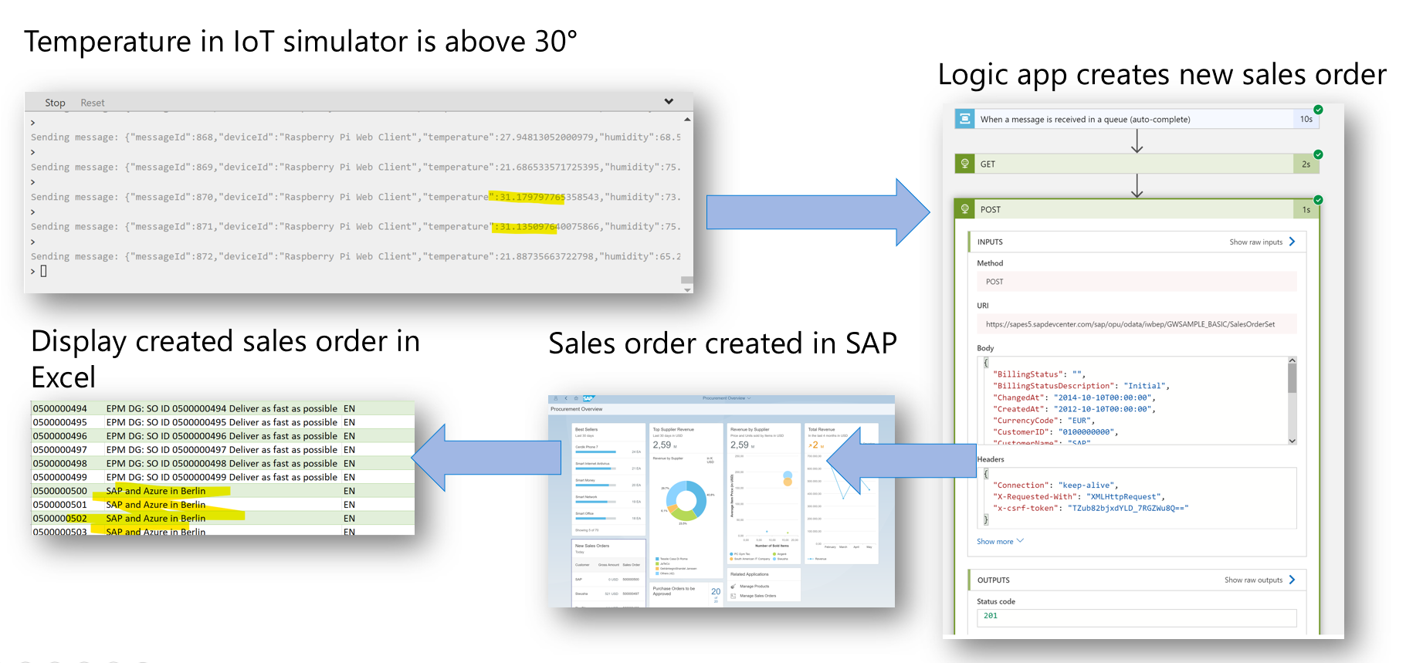Click the simulator console scrollbar thumb
Image resolution: width=1406 pixels, height=663 pixels.
pos(687,280)
